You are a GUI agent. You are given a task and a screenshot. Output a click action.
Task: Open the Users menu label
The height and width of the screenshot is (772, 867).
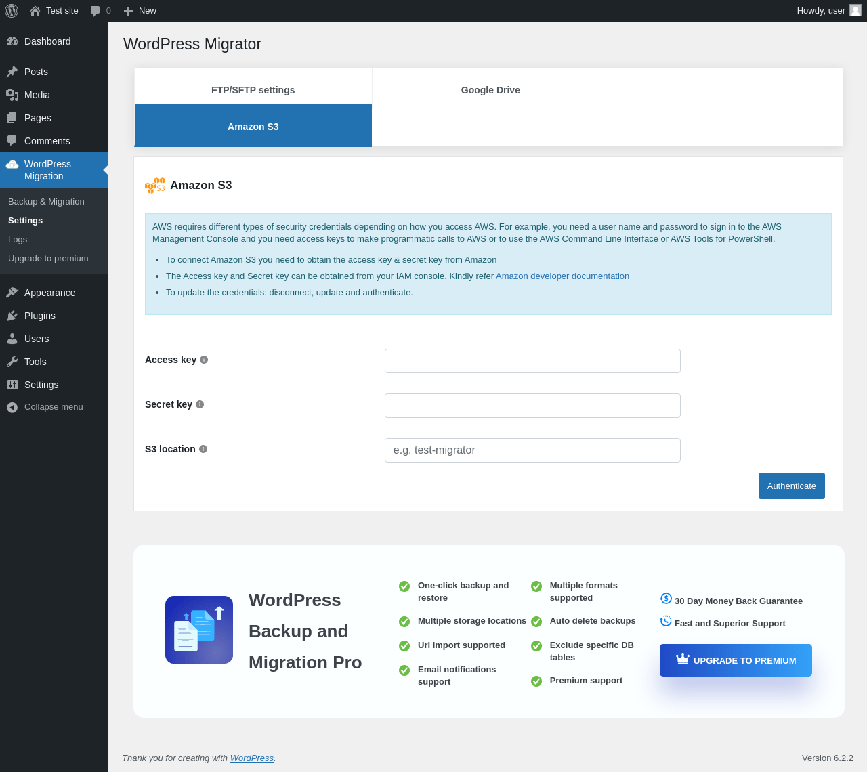tap(37, 339)
